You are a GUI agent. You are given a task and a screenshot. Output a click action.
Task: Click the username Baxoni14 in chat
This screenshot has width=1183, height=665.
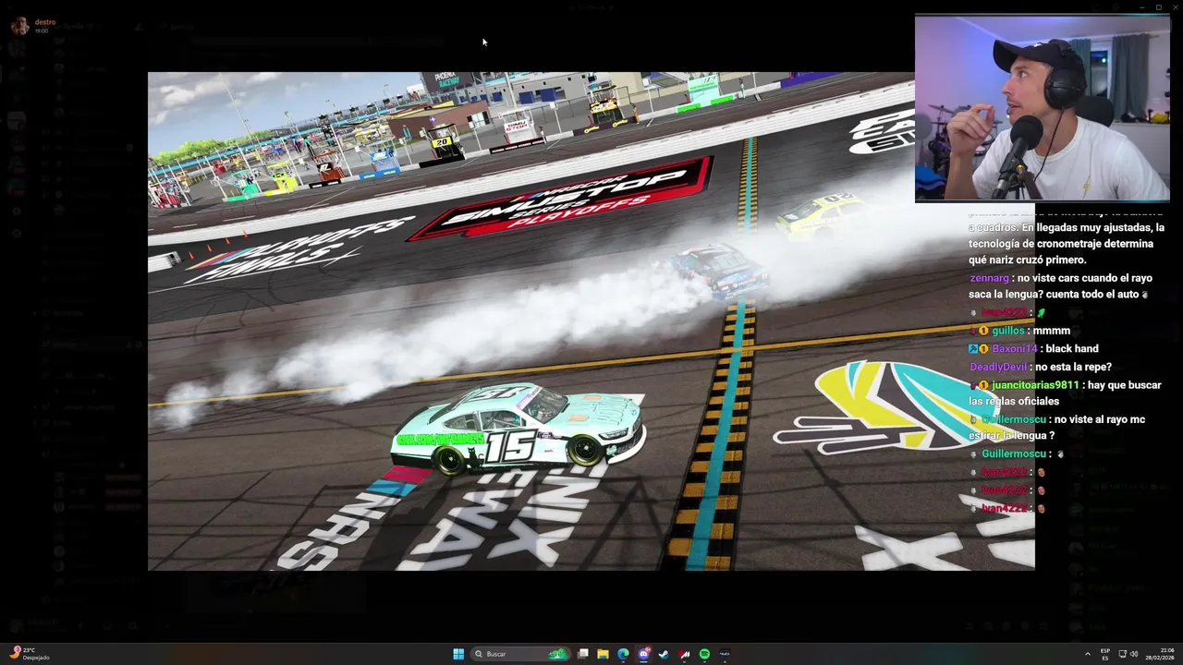coord(1015,349)
